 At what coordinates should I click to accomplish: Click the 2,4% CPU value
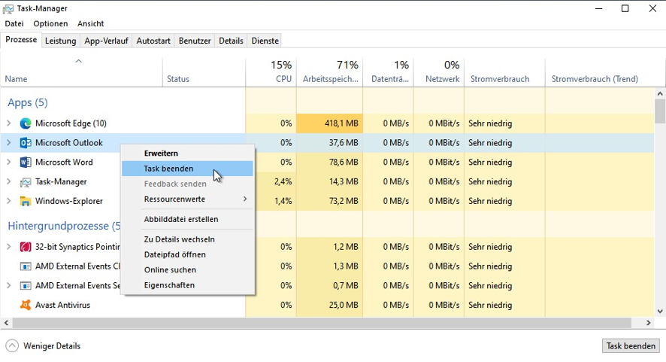click(283, 181)
